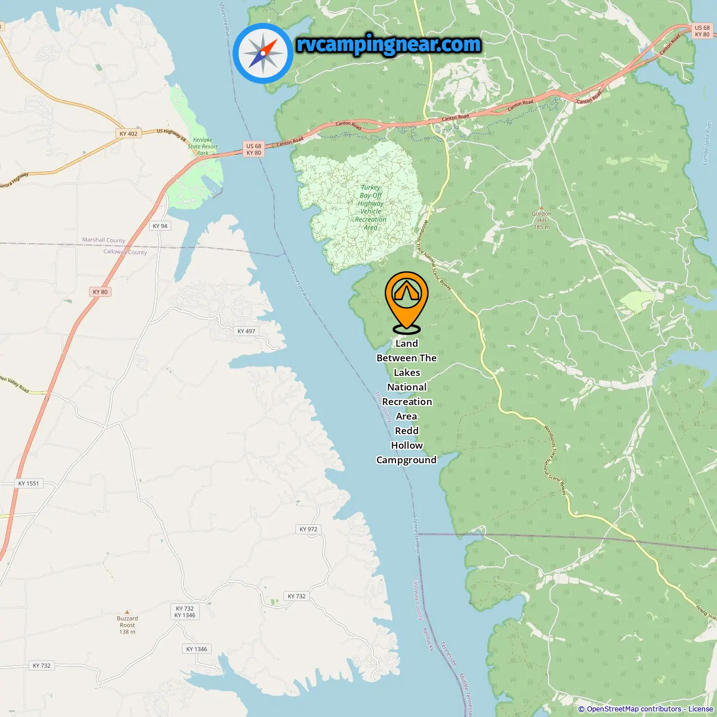Click the Kenlake State Resort Park label
Screen dimensions: 717x717
click(203, 146)
